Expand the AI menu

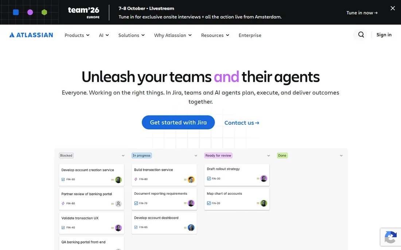[x=104, y=35]
